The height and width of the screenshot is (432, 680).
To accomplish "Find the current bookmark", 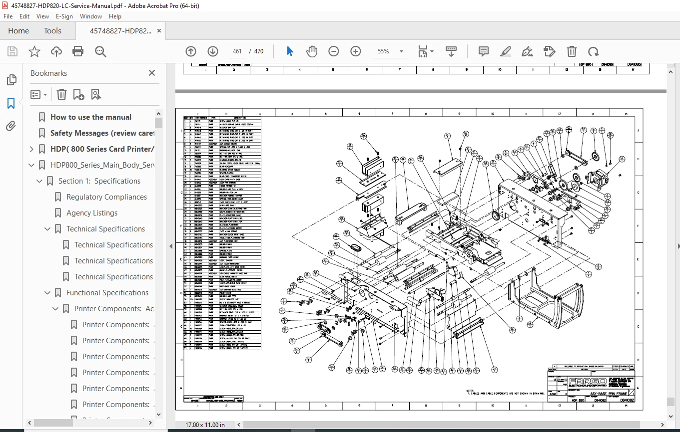I will [x=96, y=94].
